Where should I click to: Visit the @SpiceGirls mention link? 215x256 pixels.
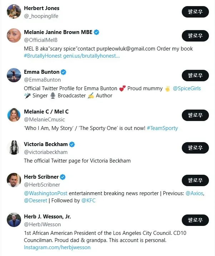(x=187, y=88)
